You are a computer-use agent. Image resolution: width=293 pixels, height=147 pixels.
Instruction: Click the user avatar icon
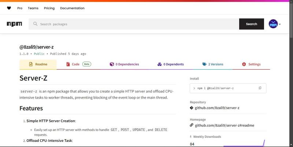point(273,24)
